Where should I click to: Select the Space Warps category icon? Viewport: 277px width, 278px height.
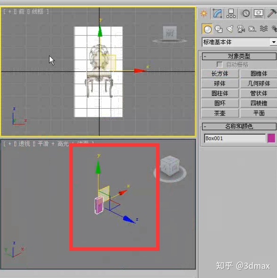(264, 29)
